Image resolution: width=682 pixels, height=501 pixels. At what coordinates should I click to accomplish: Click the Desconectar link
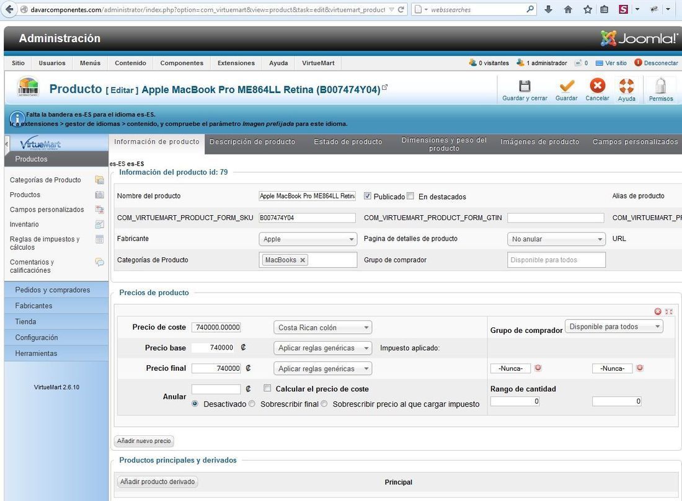[x=657, y=63]
